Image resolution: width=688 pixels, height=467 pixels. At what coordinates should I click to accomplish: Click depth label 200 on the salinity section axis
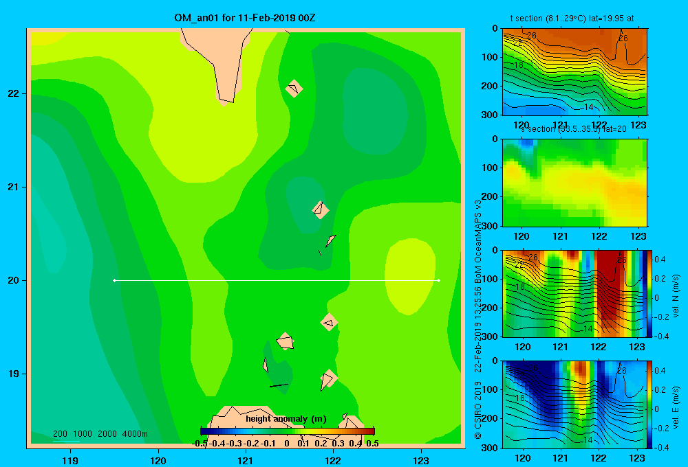click(491, 196)
